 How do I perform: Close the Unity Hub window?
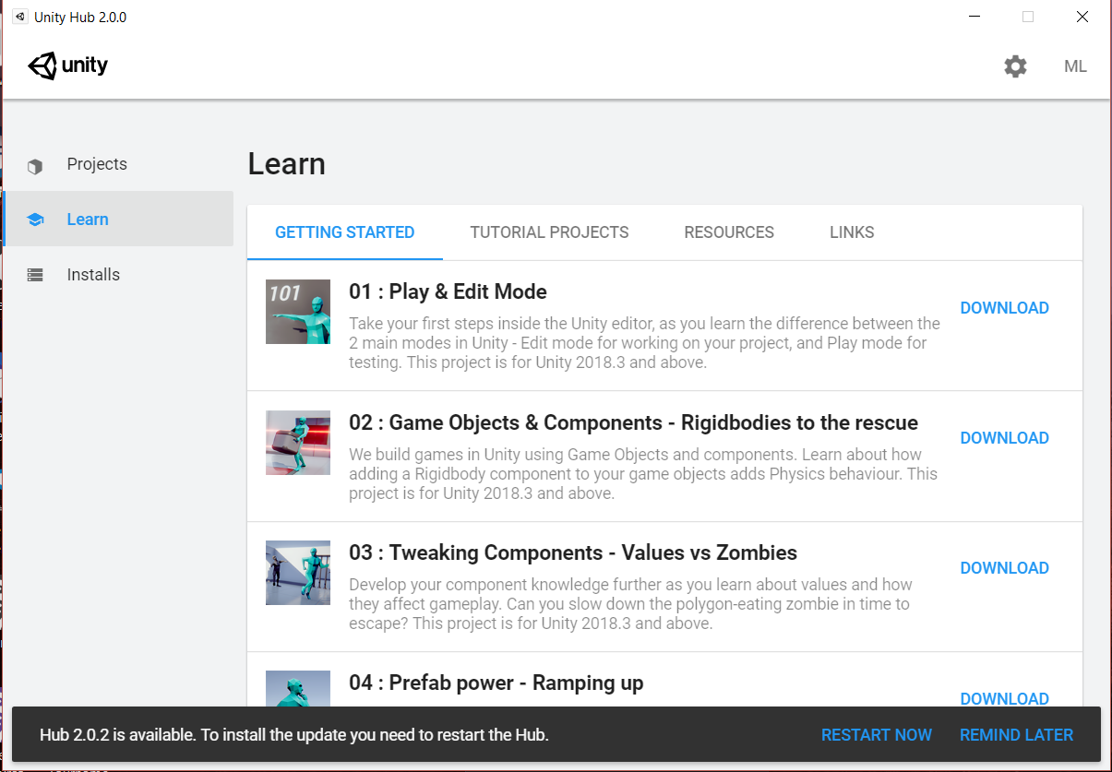[1082, 17]
